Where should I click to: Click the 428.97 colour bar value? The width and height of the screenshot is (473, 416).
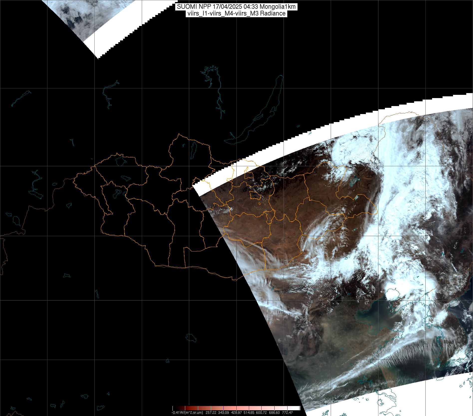pos(236,413)
